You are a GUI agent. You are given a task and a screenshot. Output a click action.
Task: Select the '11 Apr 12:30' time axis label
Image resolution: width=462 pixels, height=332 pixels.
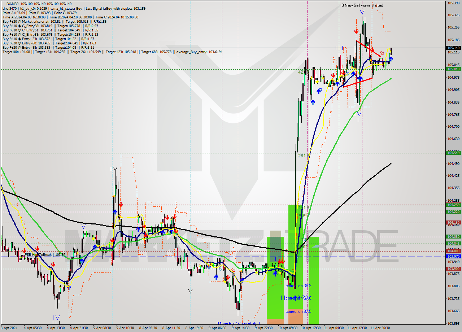(357, 328)
